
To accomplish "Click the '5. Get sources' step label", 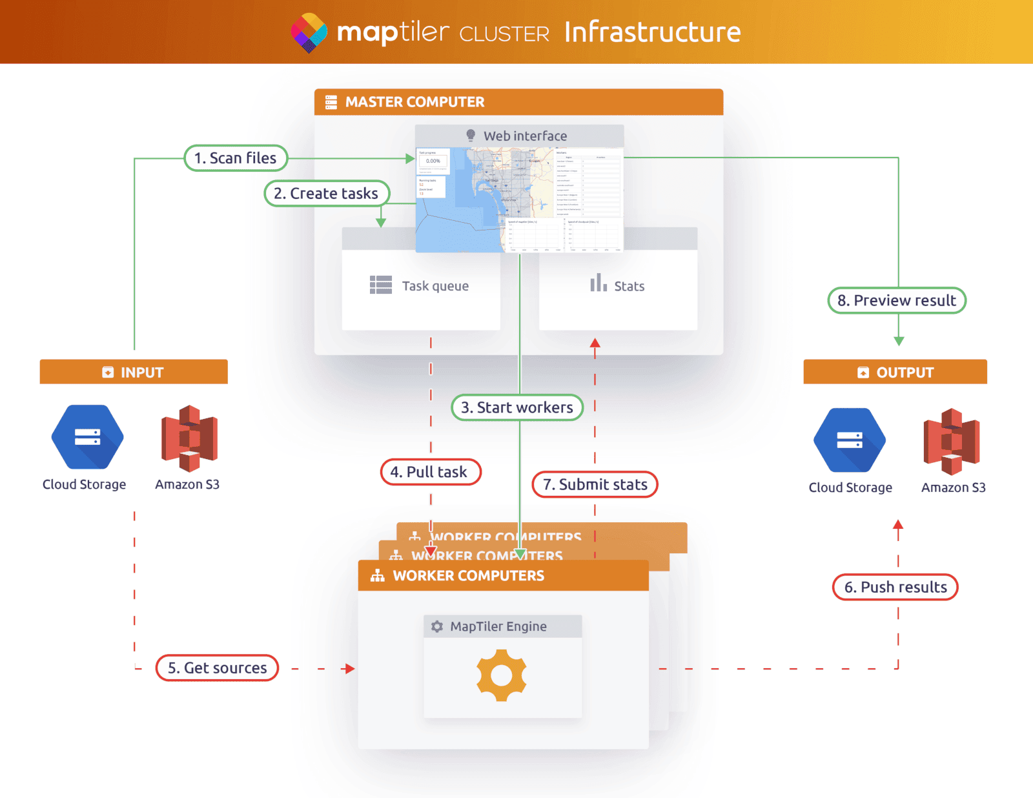I will (217, 668).
